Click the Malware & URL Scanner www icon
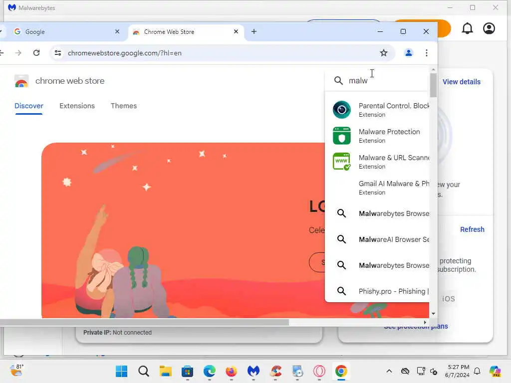 pos(341,161)
